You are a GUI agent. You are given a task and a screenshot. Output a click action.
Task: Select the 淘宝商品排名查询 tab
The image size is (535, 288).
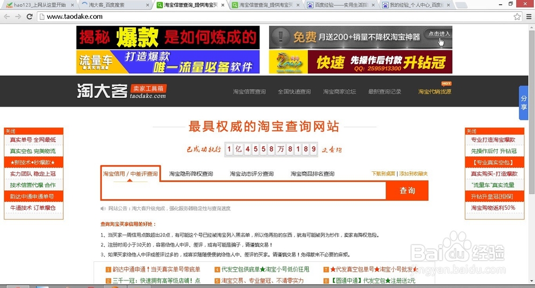click(312, 173)
